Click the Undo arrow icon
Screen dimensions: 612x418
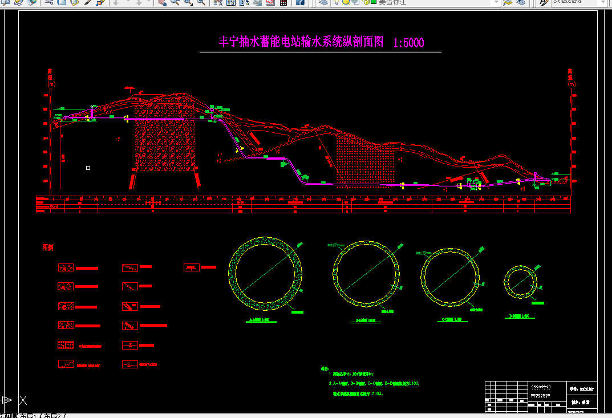click(x=116, y=2)
